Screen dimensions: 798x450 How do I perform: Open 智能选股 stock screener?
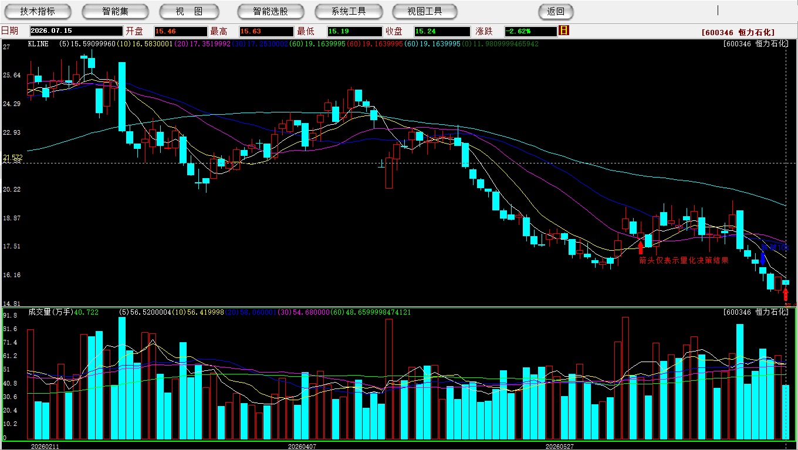click(270, 11)
